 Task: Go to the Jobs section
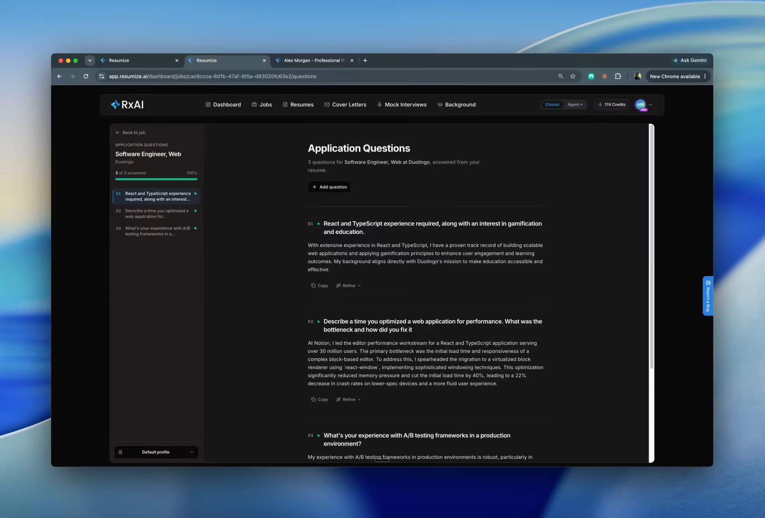(x=262, y=105)
